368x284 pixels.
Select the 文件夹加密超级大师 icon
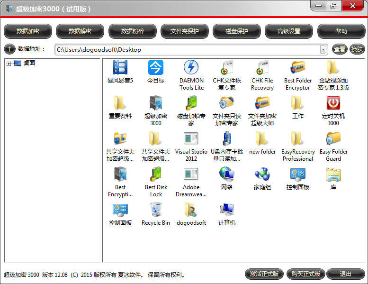click(262, 103)
